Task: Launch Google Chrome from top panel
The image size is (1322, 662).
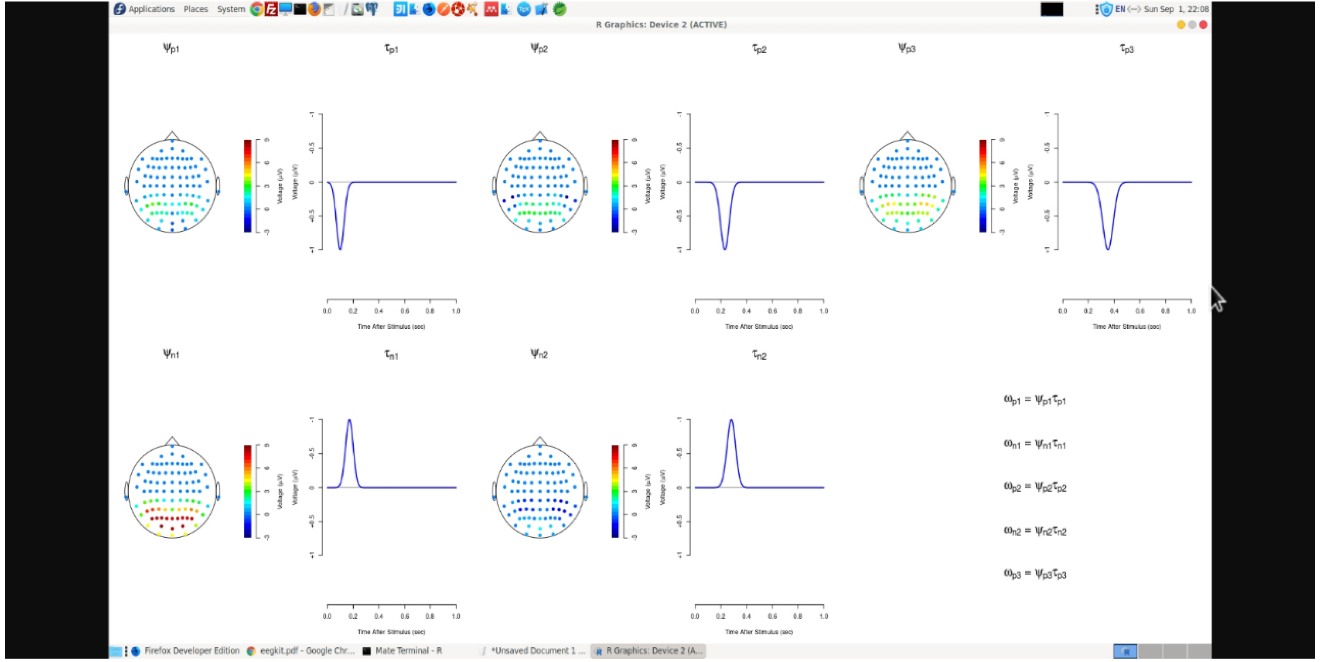Action: (256, 9)
